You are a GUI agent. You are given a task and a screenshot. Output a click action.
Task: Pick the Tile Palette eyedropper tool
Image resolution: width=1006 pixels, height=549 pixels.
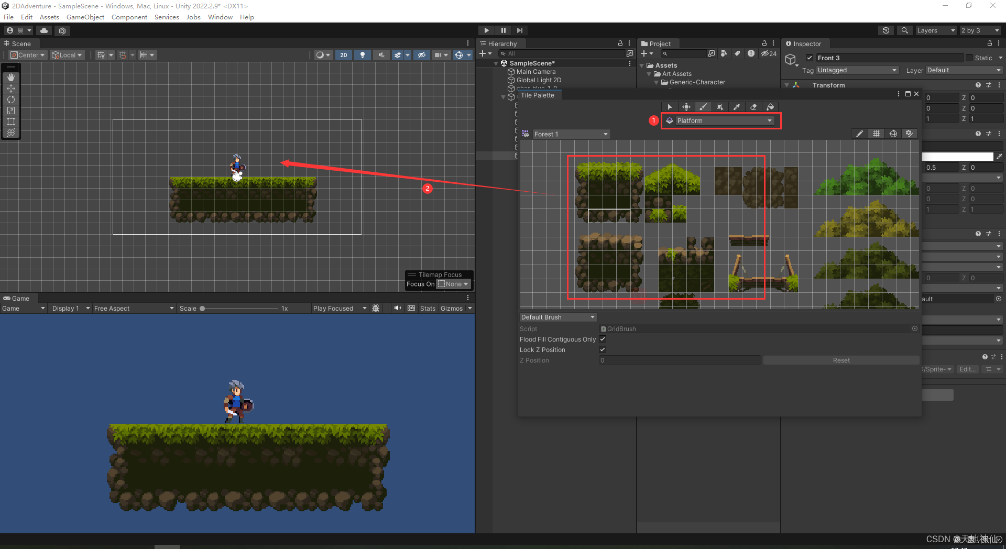(x=737, y=107)
